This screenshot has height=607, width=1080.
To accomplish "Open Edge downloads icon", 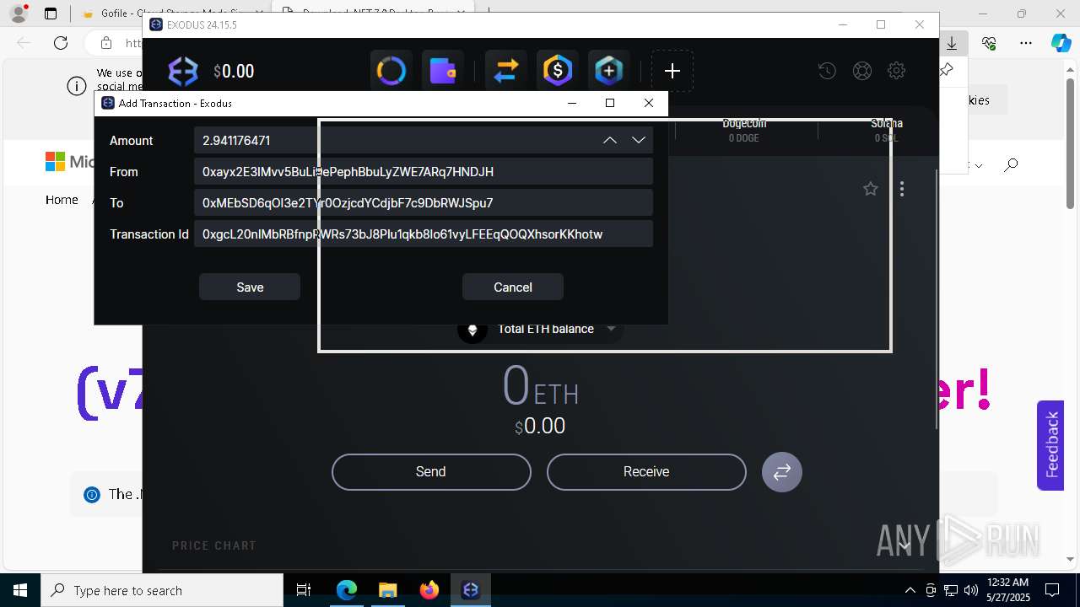I will click(x=952, y=43).
